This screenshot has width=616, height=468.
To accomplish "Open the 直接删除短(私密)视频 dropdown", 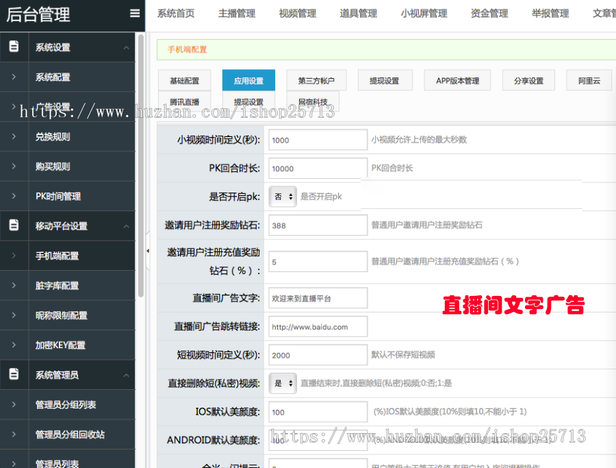I will coord(283,383).
